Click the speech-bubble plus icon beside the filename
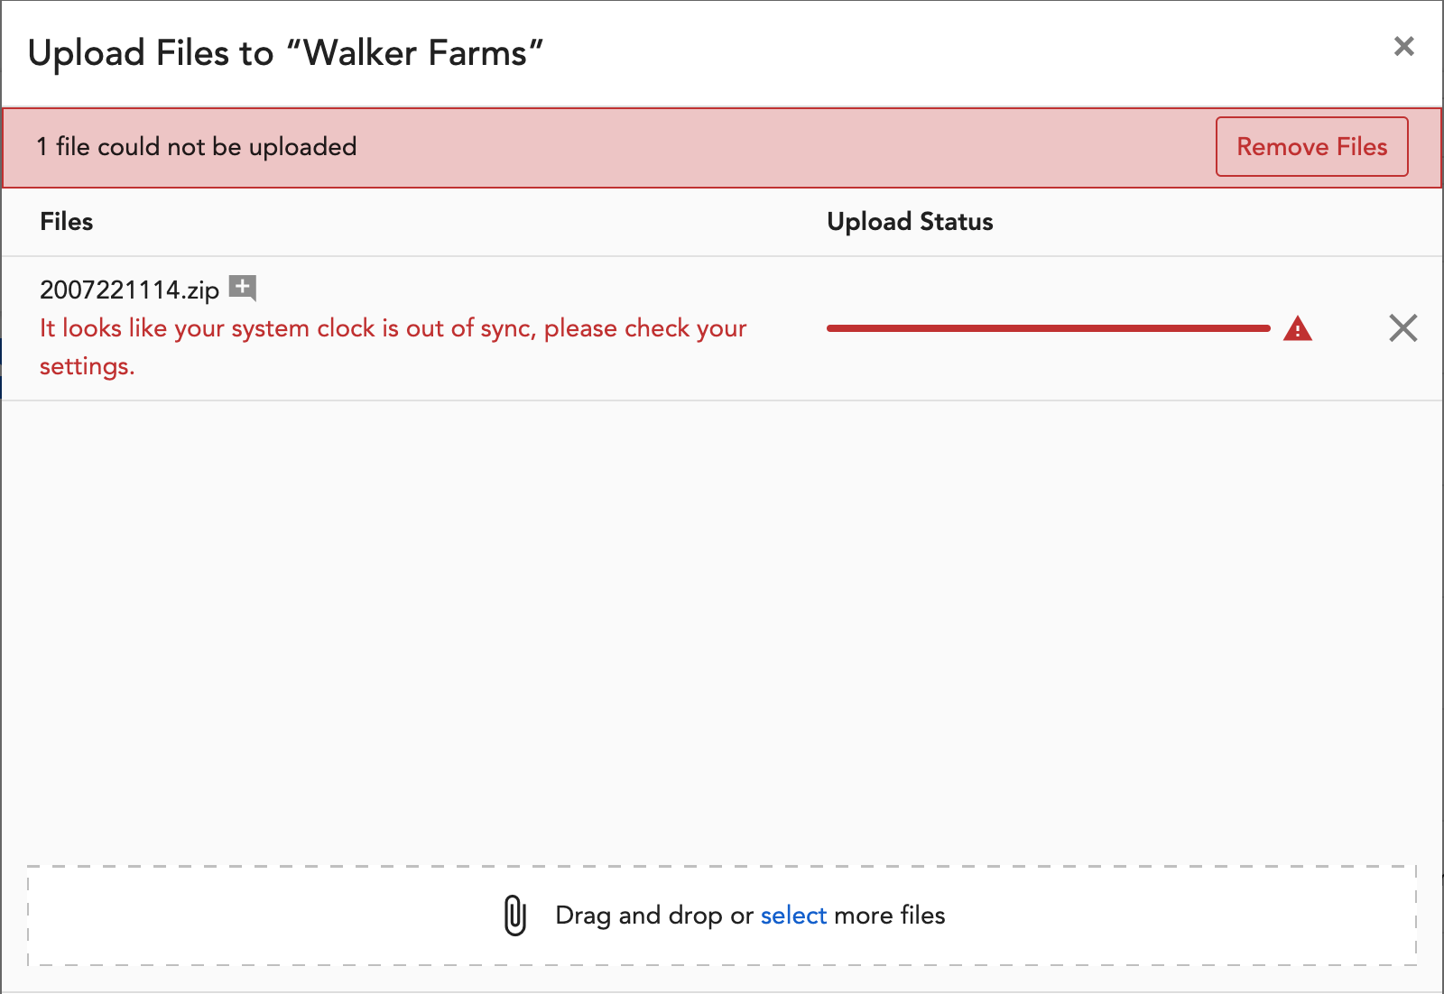Image resolution: width=1444 pixels, height=994 pixels. pos(243,289)
